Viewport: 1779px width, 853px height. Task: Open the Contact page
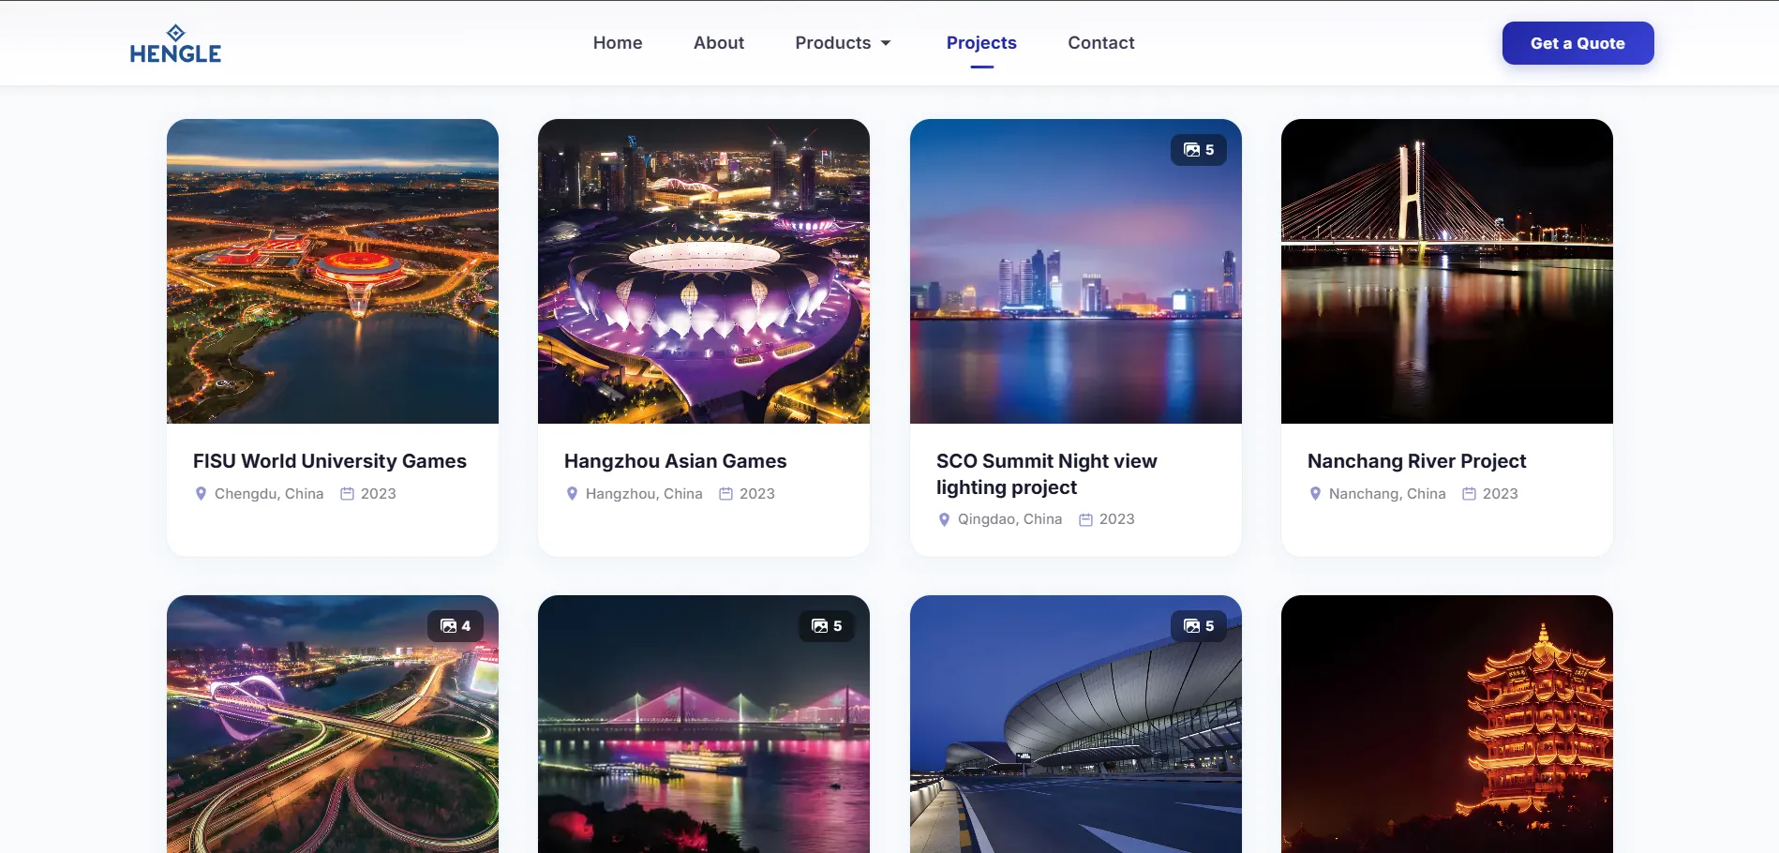(1101, 43)
